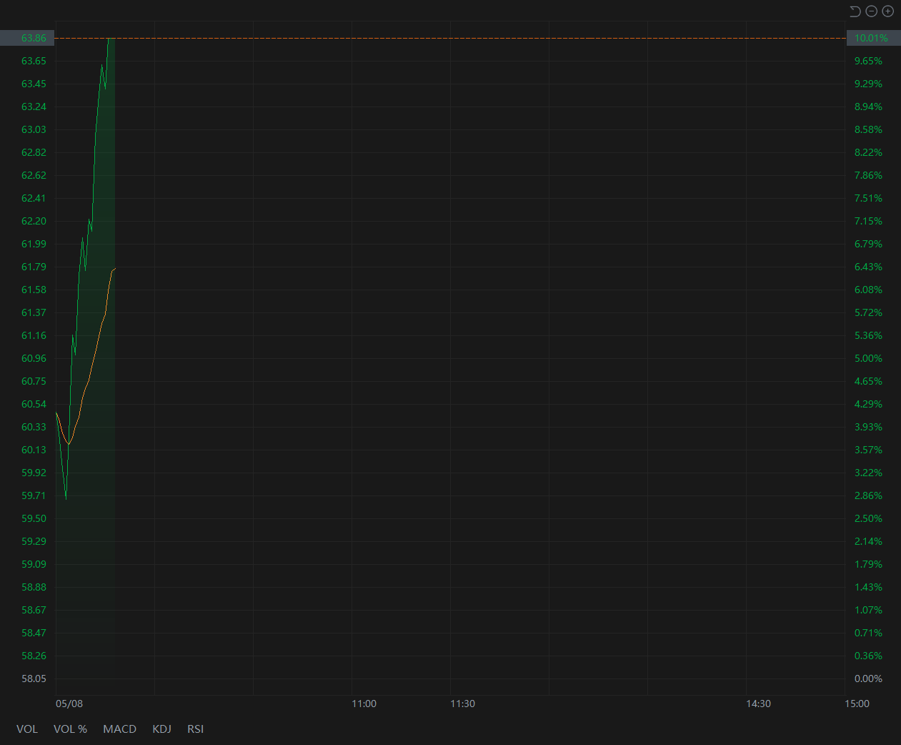Zoom in using the plus circle icon

887,11
